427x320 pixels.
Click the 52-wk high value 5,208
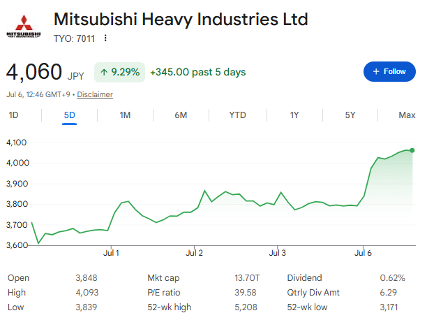pyautogui.click(x=246, y=307)
